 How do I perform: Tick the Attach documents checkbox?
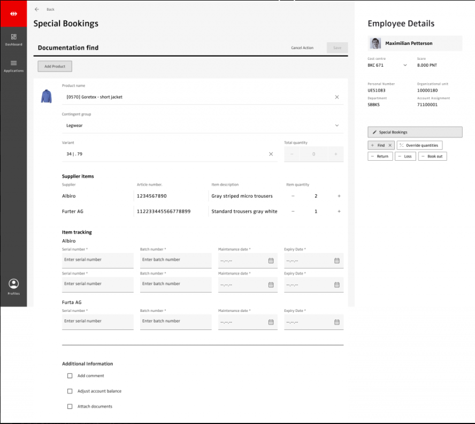tap(70, 406)
